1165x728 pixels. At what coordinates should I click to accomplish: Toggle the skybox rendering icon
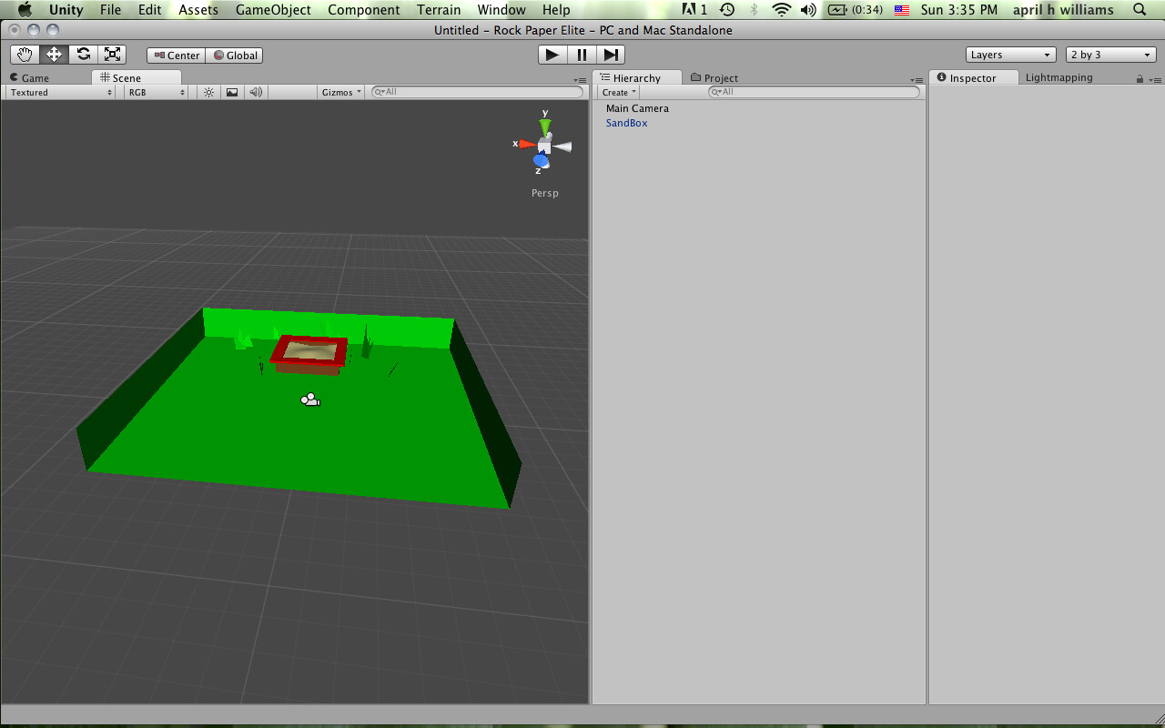click(x=231, y=92)
